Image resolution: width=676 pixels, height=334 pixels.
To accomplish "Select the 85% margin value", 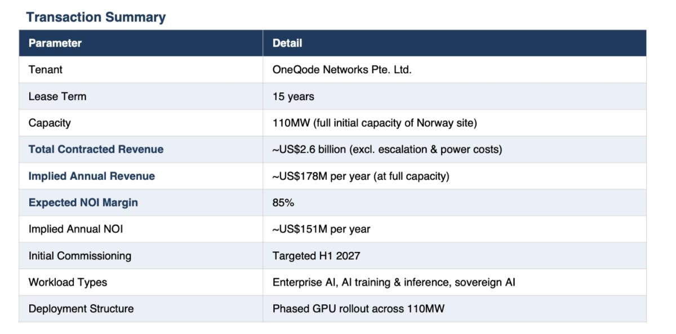I will [283, 202].
